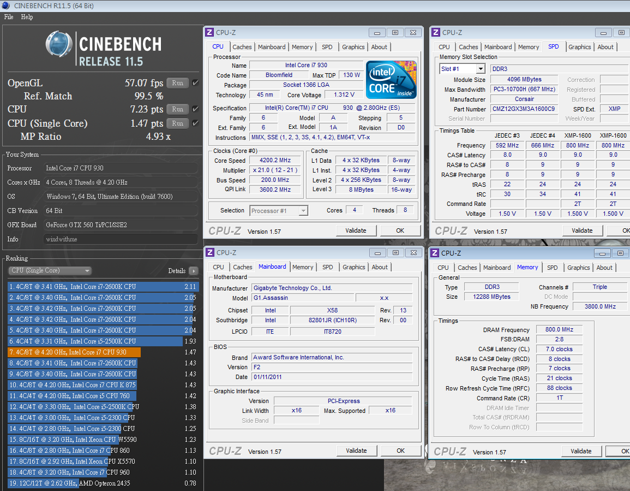Click the CPU-Z icon of top-left CPU-Z window
Image resolution: width=630 pixels, height=491 pixels.
(209, 33)
